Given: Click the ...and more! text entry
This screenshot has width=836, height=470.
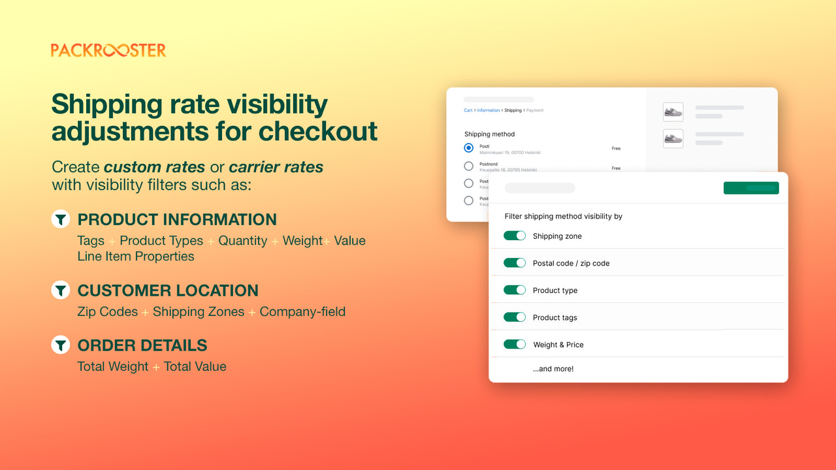Looking at the screenshot, I should click(x=553, y=368).
